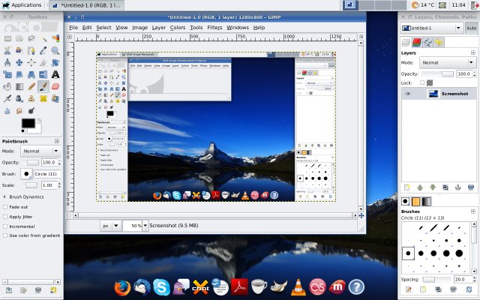The image size is (480, 300).
Task: Launch VLC from the dock
Action: coord(298,287)
